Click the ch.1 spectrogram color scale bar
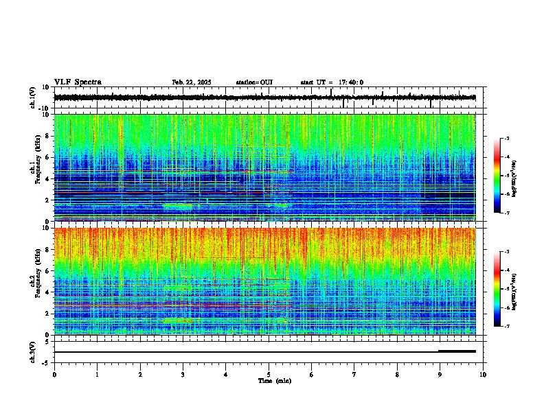The width and height of the screenshot is (544, 420). pyautogui.click(x=497, y=176)
